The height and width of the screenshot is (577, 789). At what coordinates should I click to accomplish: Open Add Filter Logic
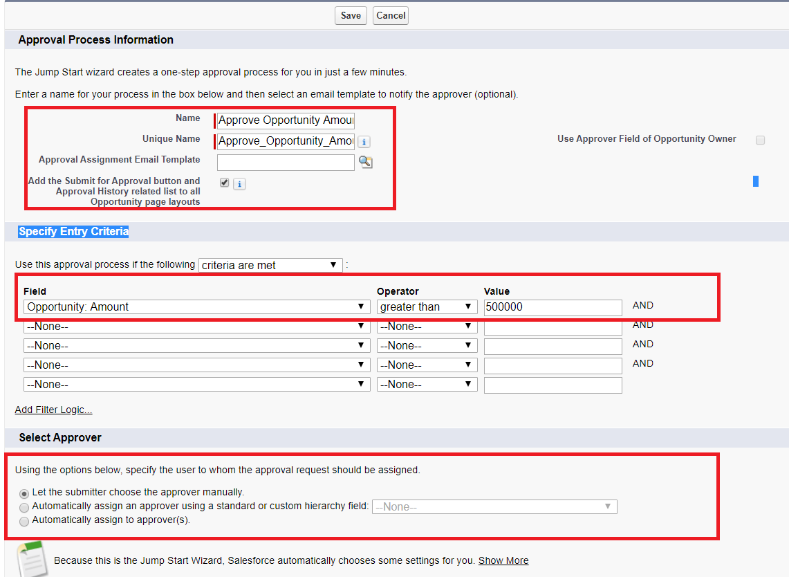(x=53, y=410)
